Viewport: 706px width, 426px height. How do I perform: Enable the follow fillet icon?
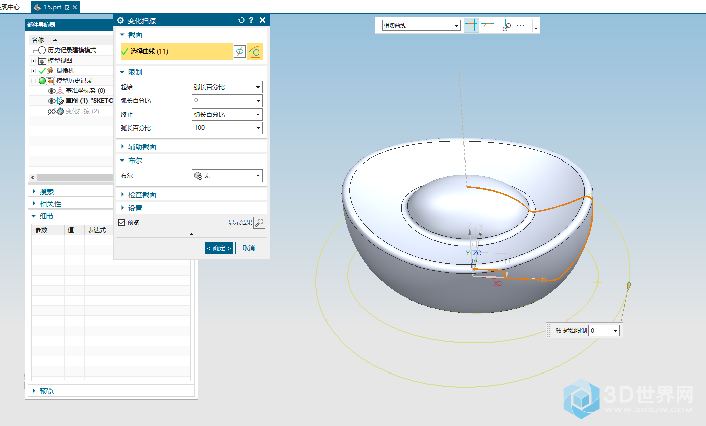[487, 25]
